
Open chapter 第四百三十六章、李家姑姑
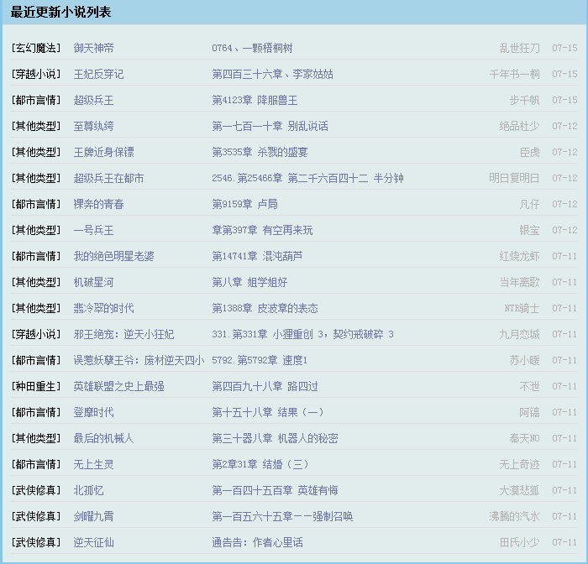click(272, 74)
